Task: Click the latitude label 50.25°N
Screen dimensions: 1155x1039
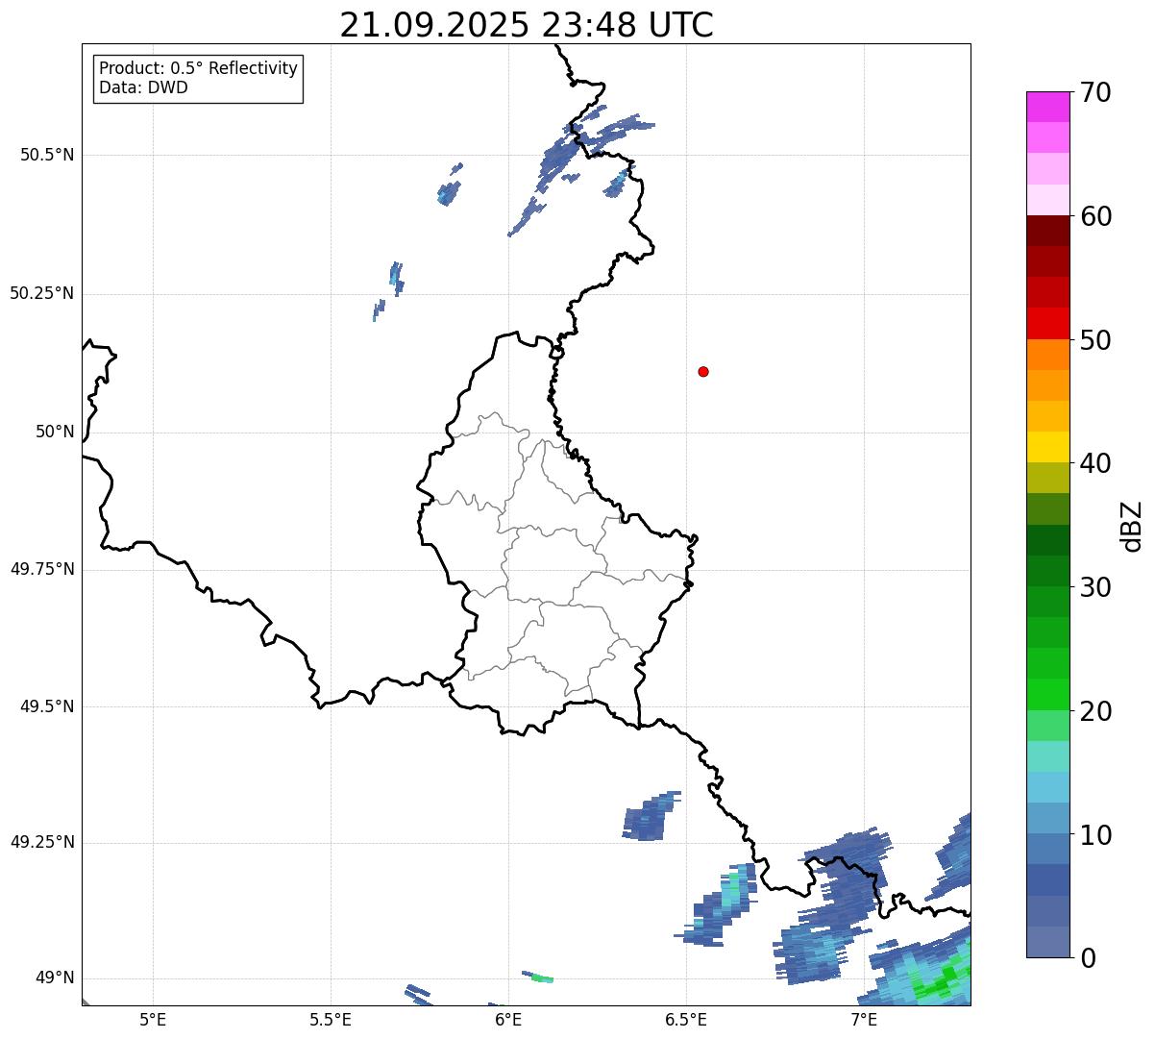Action: [x=41, y=293]
